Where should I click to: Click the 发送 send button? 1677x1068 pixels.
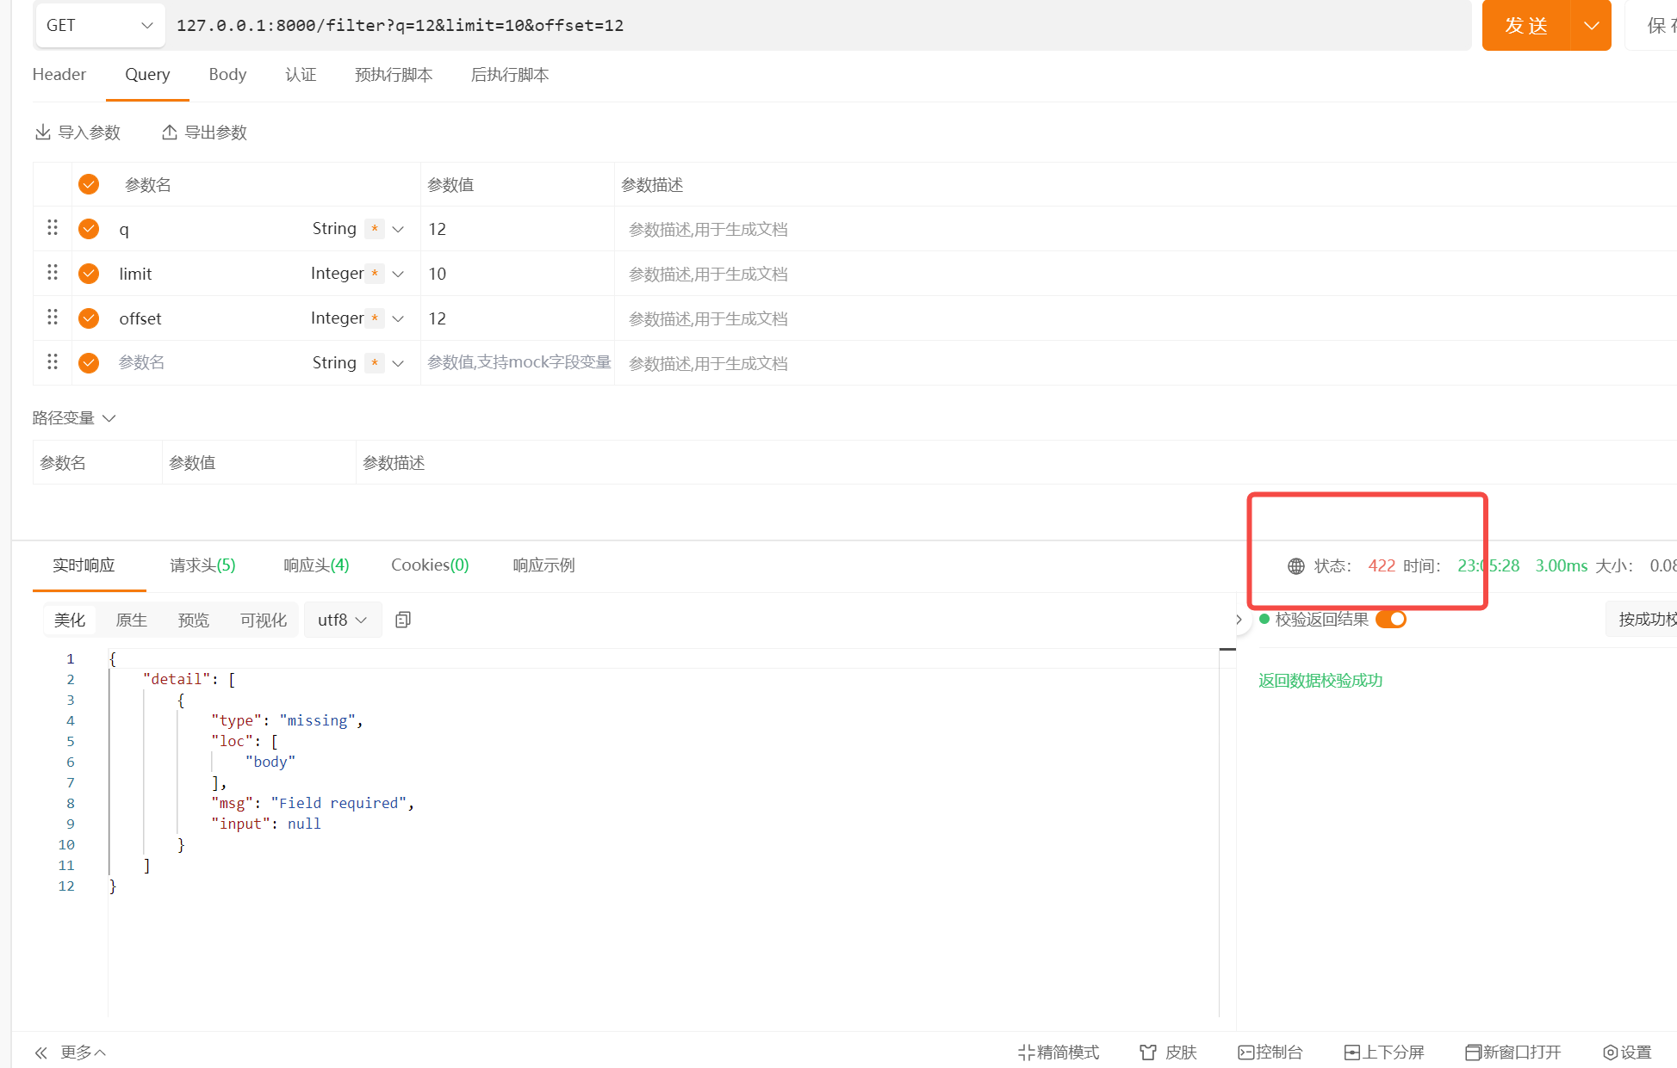[1525, 26]
